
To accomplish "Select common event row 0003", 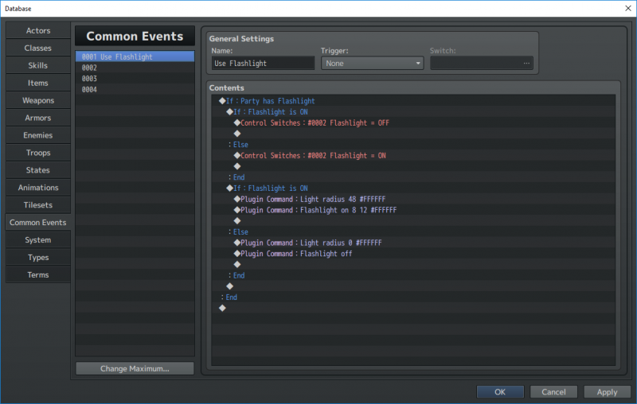I will coord(135,79).
